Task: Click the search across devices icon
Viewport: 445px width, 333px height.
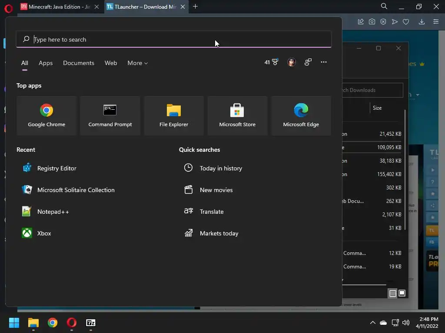Action: (308, 62)
